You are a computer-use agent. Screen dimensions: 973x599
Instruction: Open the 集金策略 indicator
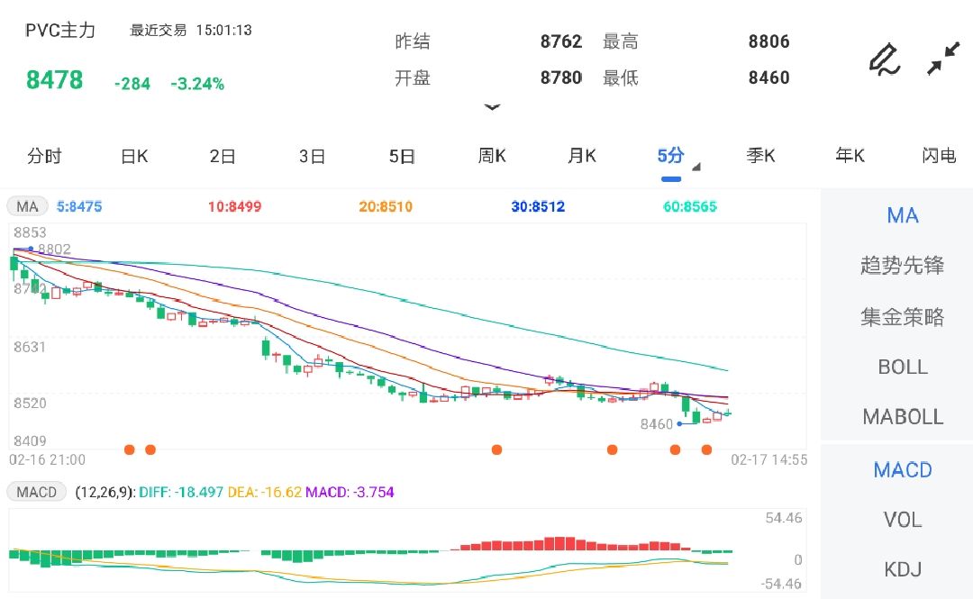[x=903, y=316]
